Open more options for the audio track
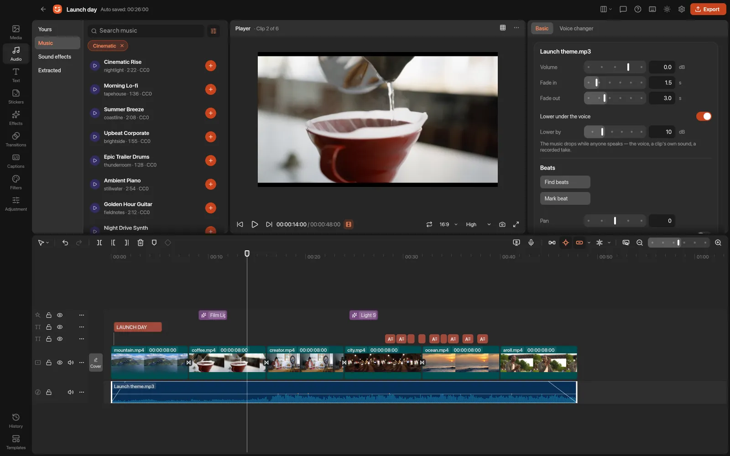730x456 pixels. [x=82, y=392]
